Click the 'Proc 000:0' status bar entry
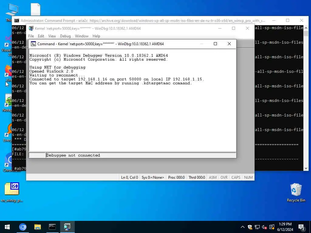 tap(176, 177)
